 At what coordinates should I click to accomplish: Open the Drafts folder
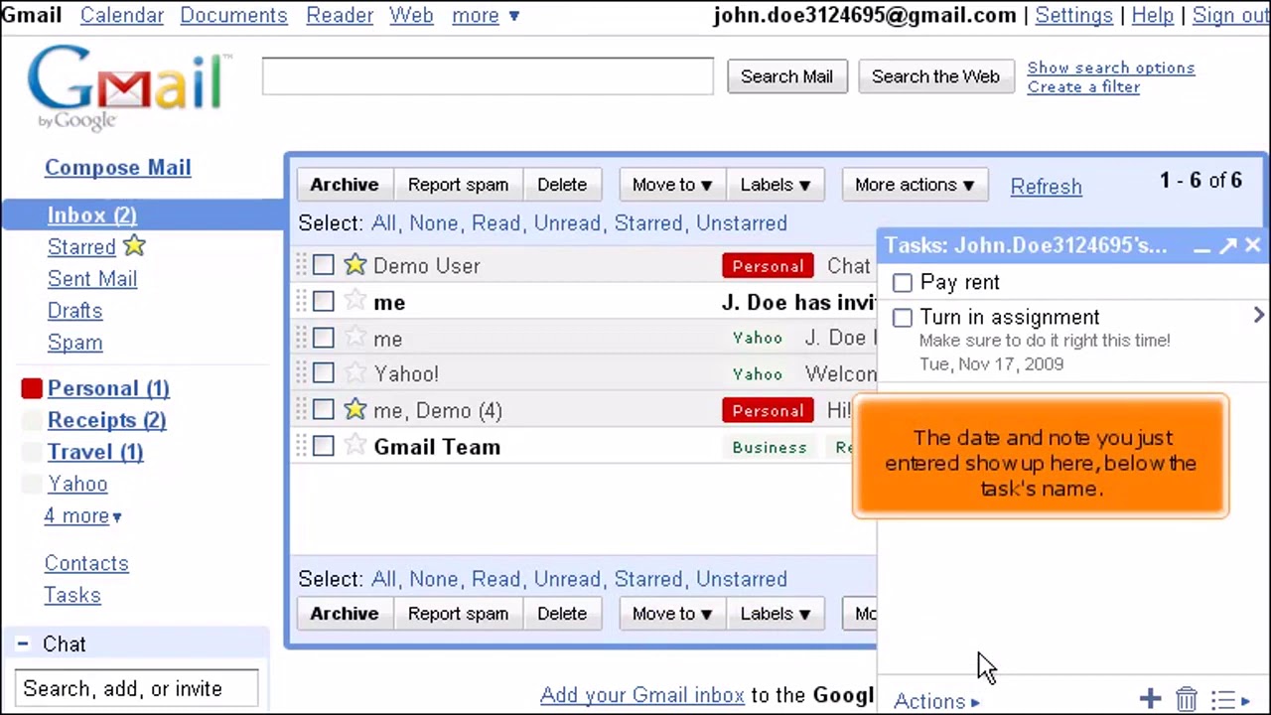point(74,311)
